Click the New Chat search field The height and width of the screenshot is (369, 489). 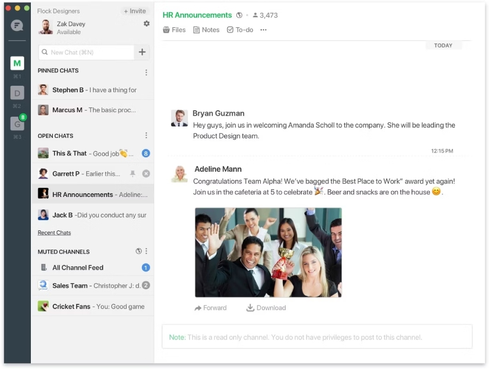[x=86, y=52]
